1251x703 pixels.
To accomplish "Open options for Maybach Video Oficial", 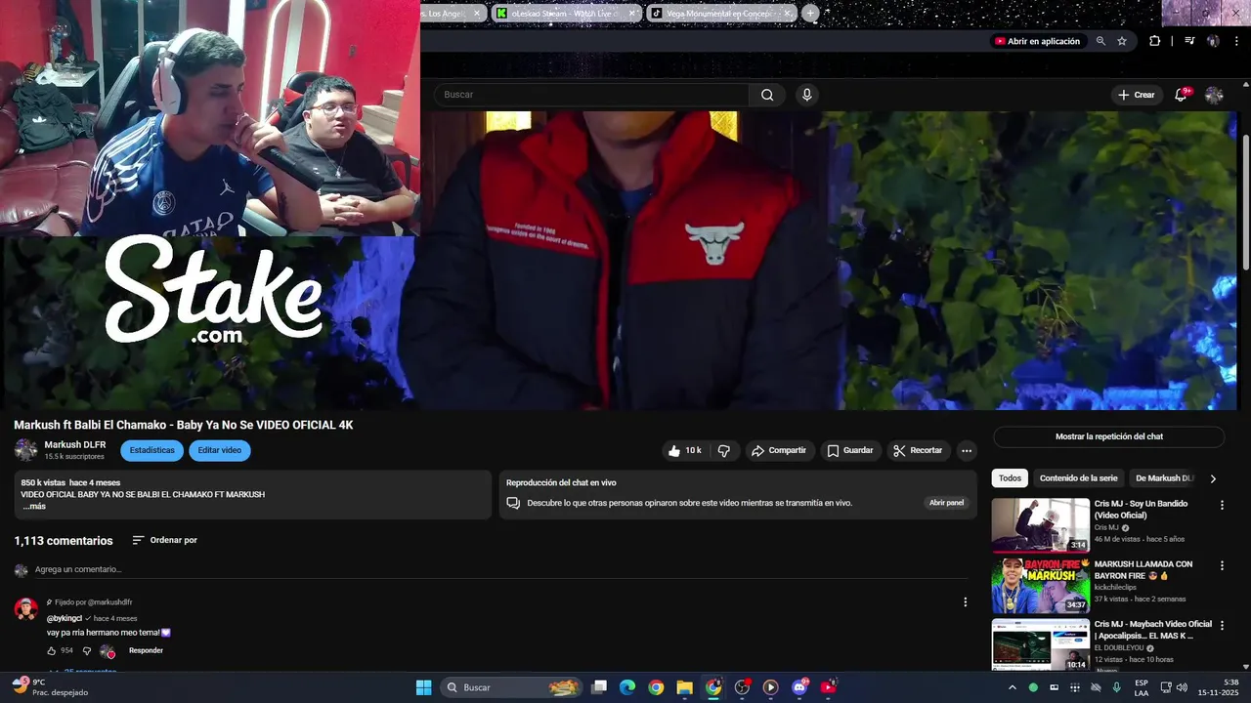I will (1222, 625).
